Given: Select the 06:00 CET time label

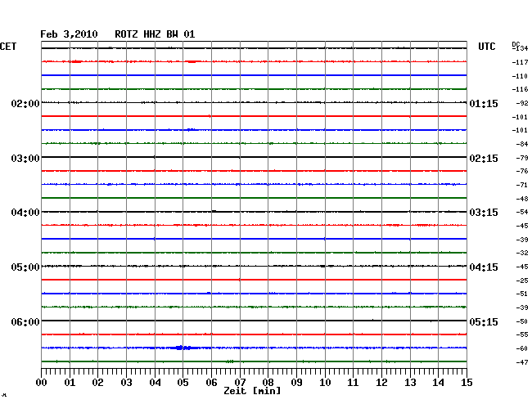Looking at the screenshot, I should tap(25, 321).
